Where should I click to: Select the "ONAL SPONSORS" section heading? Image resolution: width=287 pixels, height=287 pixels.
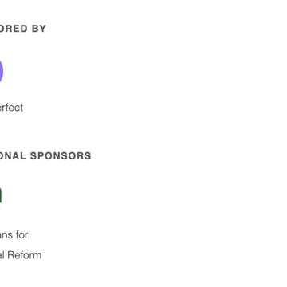[45, 156]
